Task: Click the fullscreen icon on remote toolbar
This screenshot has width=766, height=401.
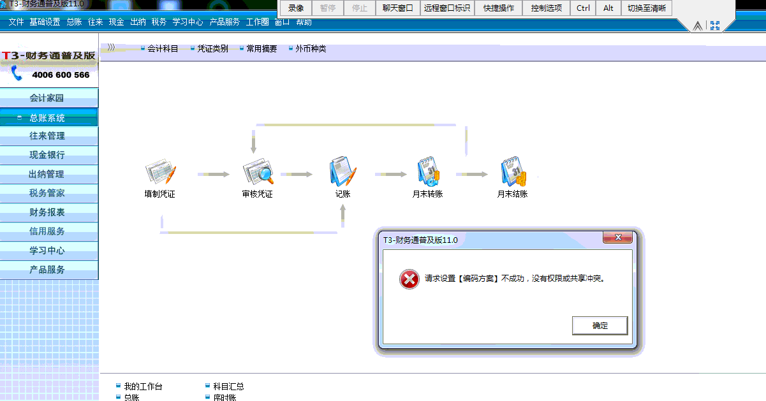Action: click(x=715, y=26)
